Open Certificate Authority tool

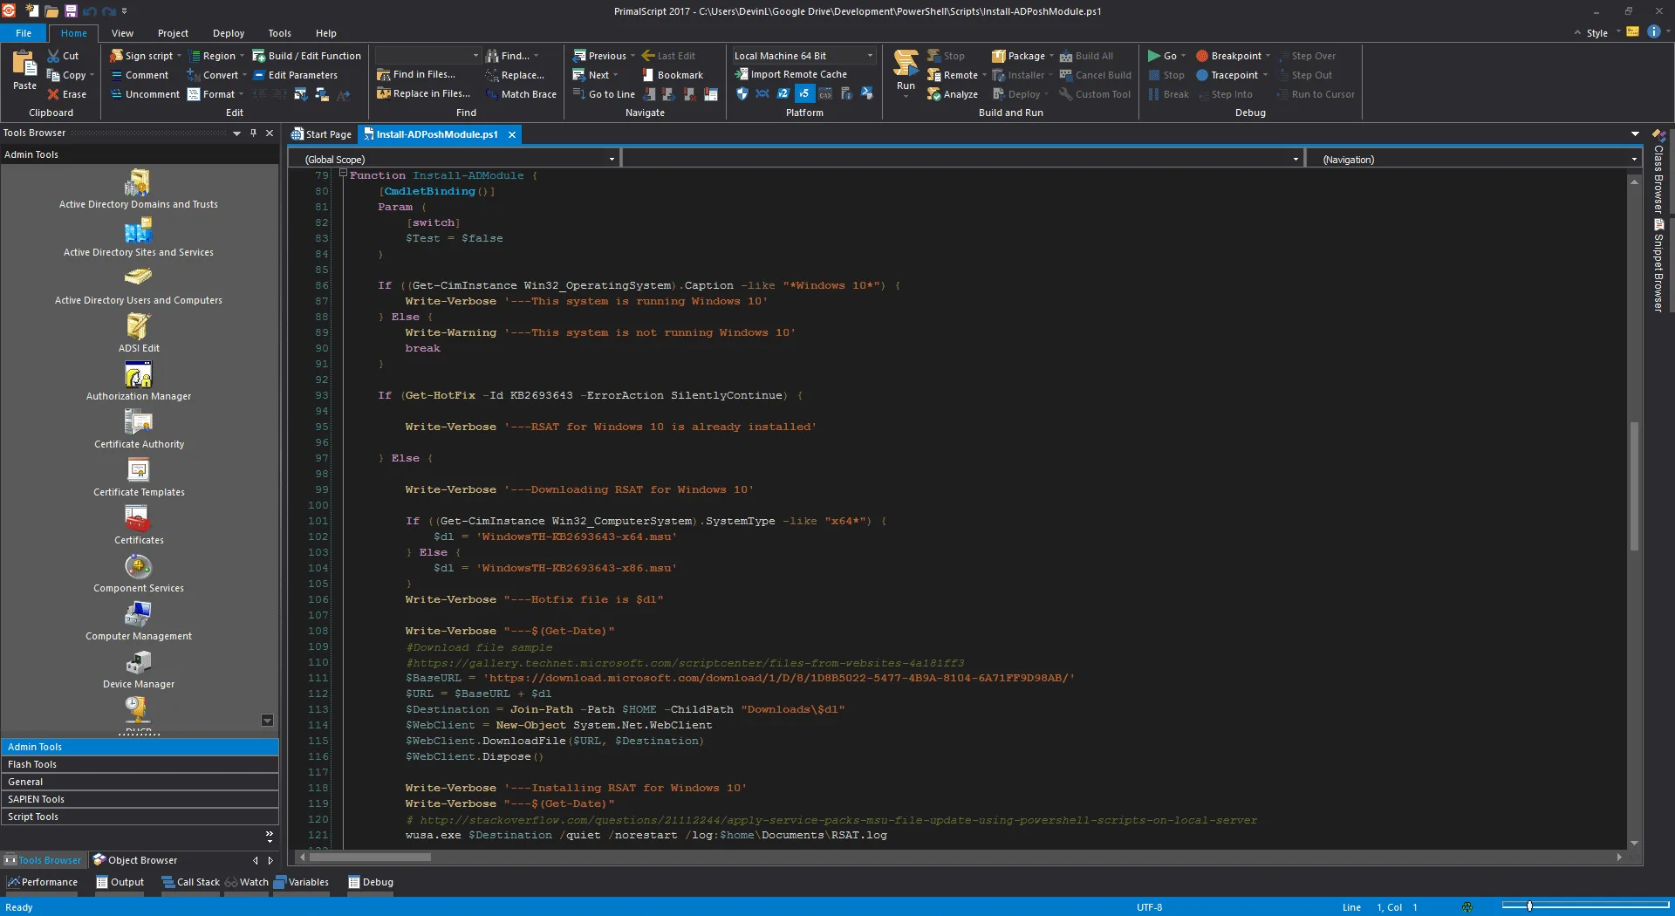click(139, 429)
